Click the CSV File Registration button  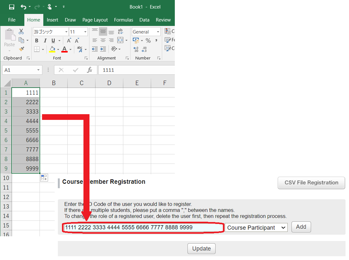pos(311,183)
